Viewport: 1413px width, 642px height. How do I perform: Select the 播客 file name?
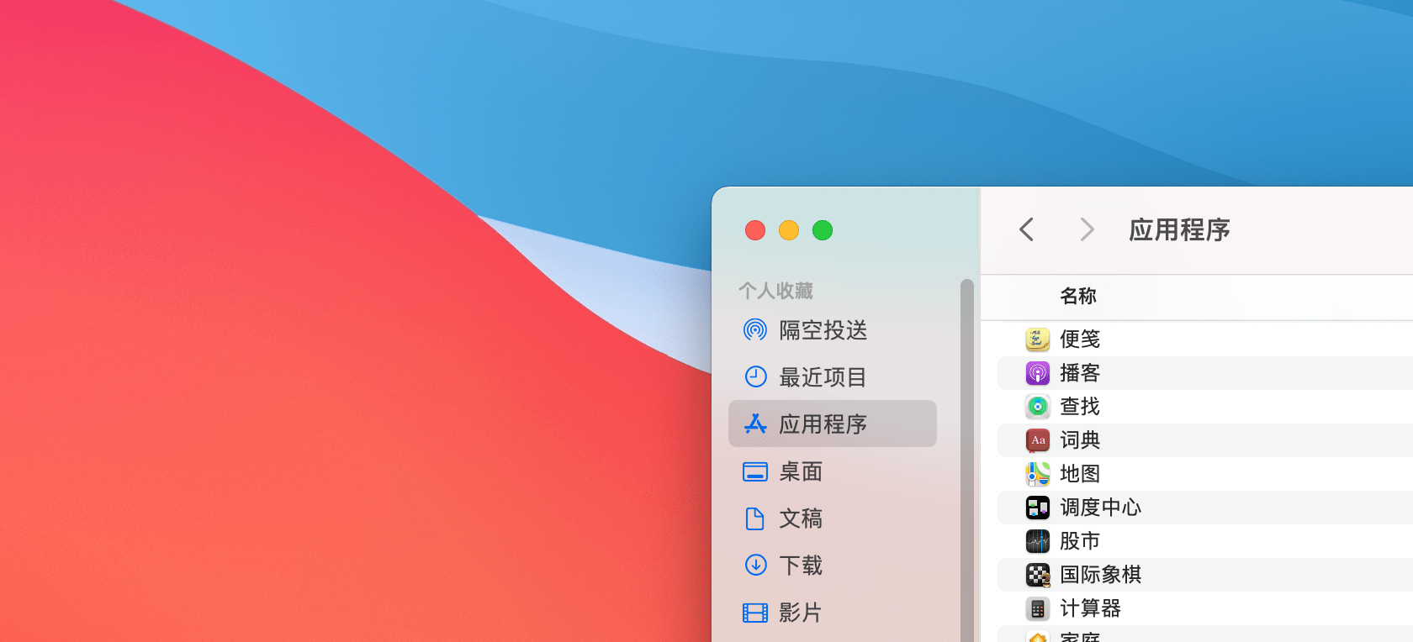[1080, 372]
